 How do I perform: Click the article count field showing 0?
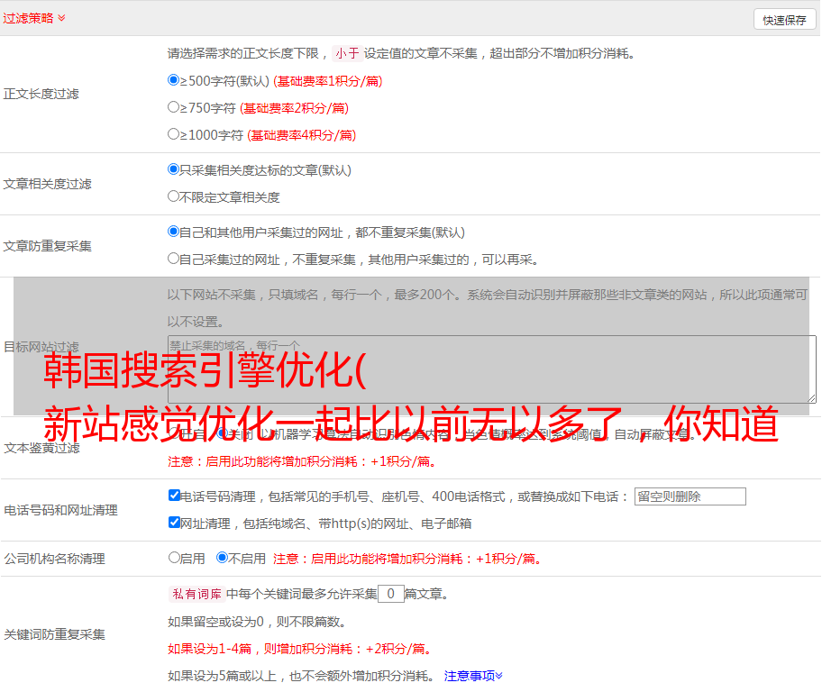tap(390, 594)
